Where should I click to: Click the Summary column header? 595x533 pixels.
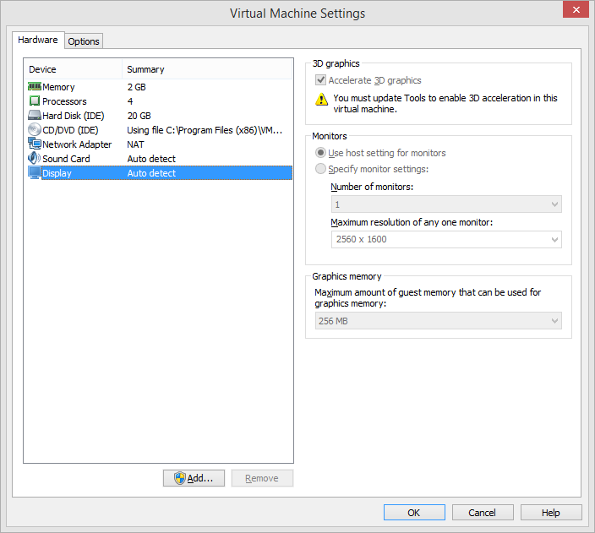[145, 69]
